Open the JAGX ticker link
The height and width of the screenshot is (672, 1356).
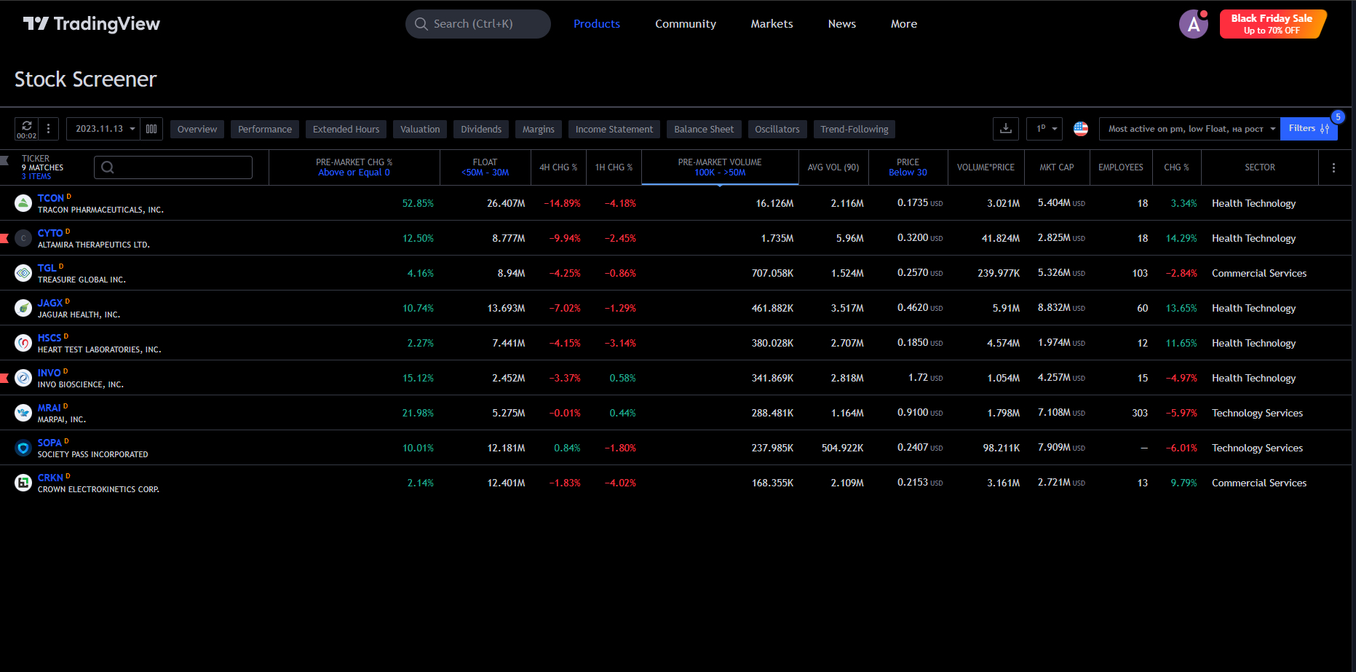[50, 303]
